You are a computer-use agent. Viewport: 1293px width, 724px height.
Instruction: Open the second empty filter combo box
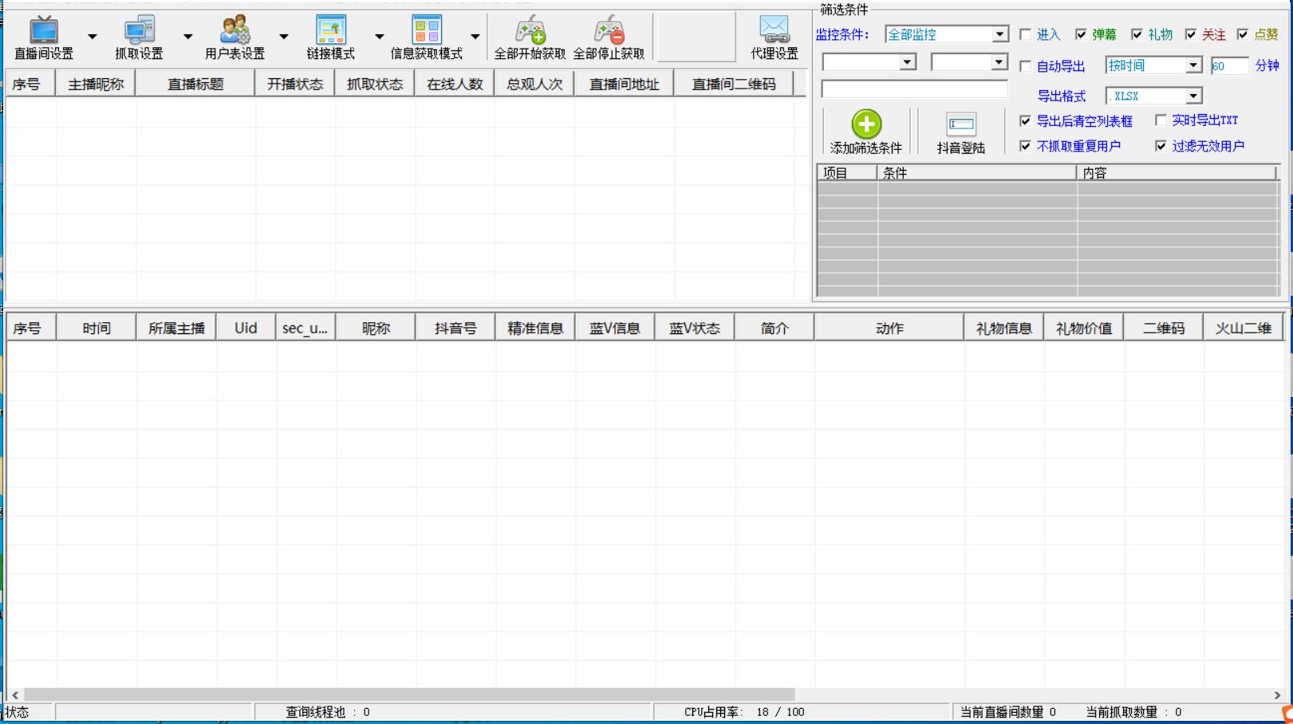coord(969,62)
